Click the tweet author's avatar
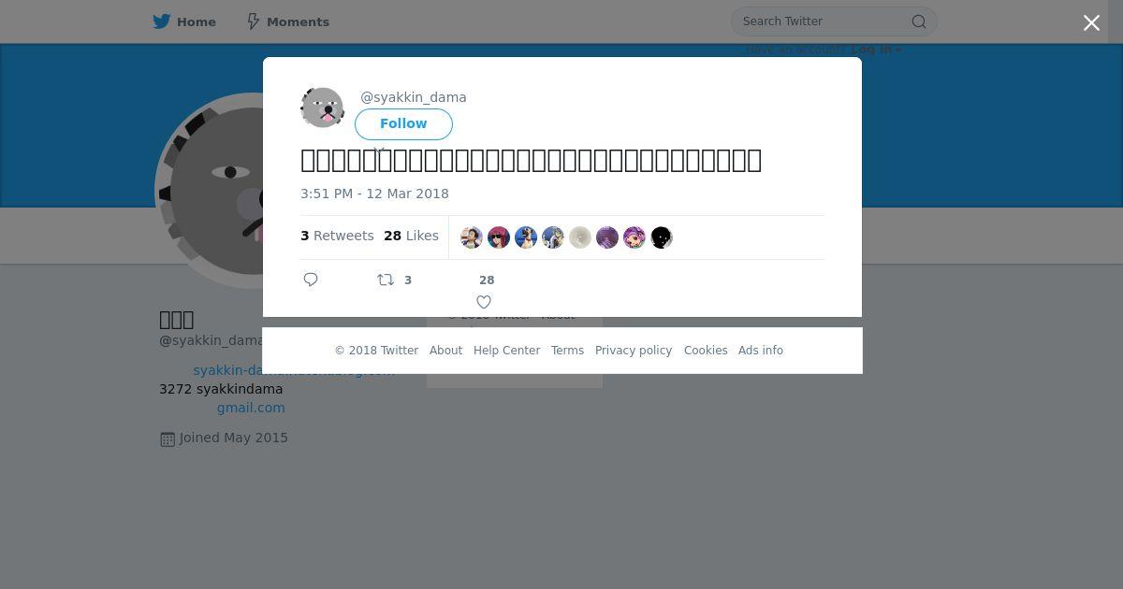The image size is (1123, 589). [322, 108]
